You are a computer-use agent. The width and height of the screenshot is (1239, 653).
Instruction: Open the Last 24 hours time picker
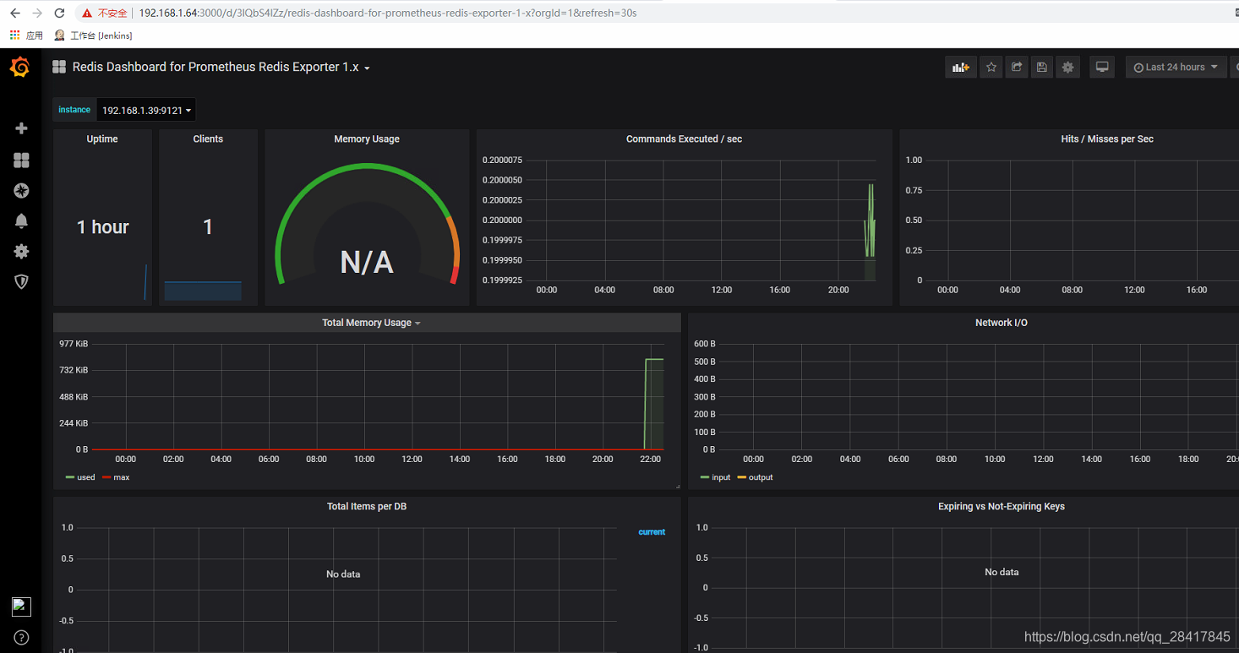(1176, 68)
